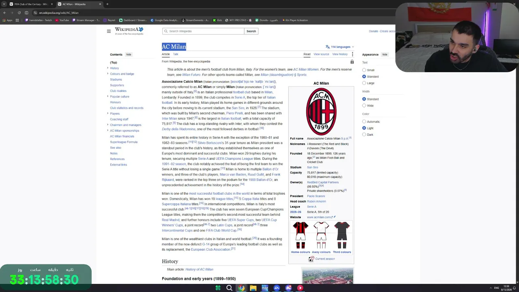Click the Search Wikipedia input field
This screenshot has height=292, width=519.
click(204, 31)
